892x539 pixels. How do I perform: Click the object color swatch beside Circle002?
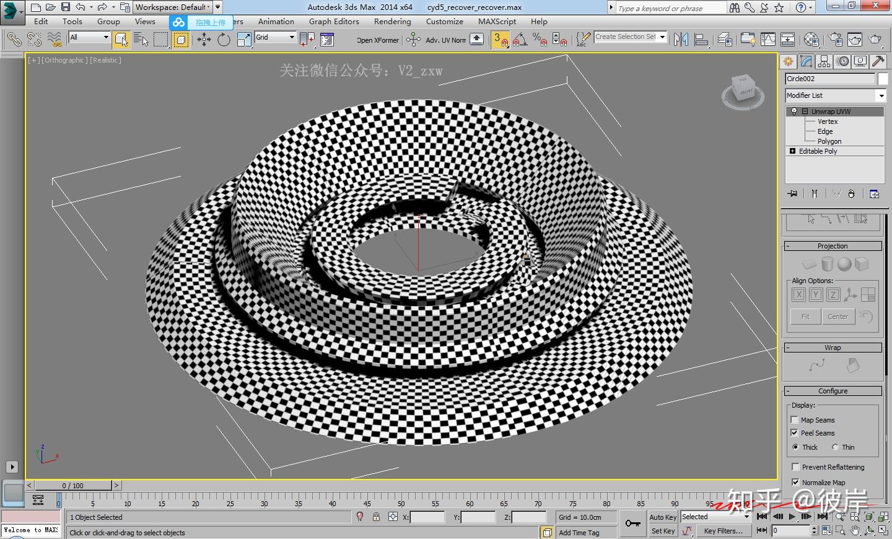883,79
